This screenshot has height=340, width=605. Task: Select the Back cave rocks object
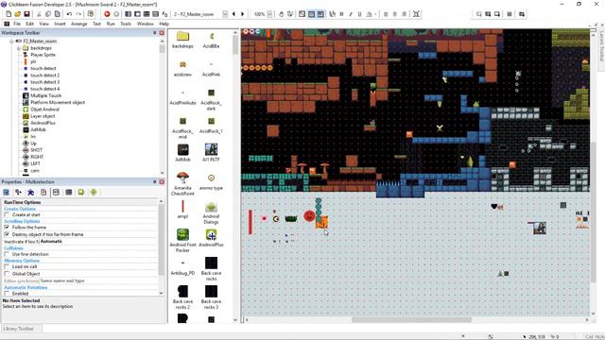coord(211,268)
